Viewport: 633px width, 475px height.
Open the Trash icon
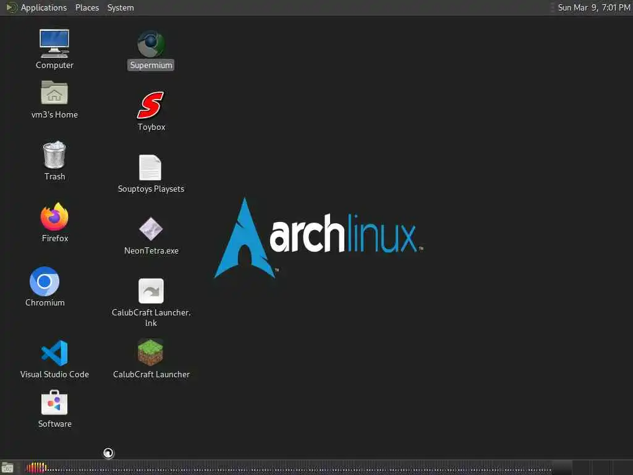54,155
